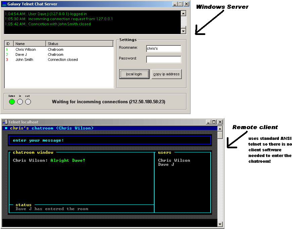292x229 pixels.
Task: Select the John Smith row in user list
Action: coord(59,60)
